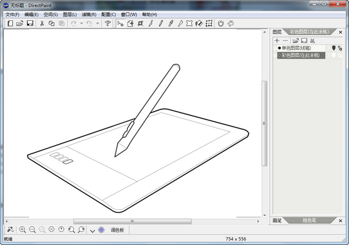Toggle shield lock on 单色图层 layer
The width and height of the screenshot is (349, 245).
[334, 48]
